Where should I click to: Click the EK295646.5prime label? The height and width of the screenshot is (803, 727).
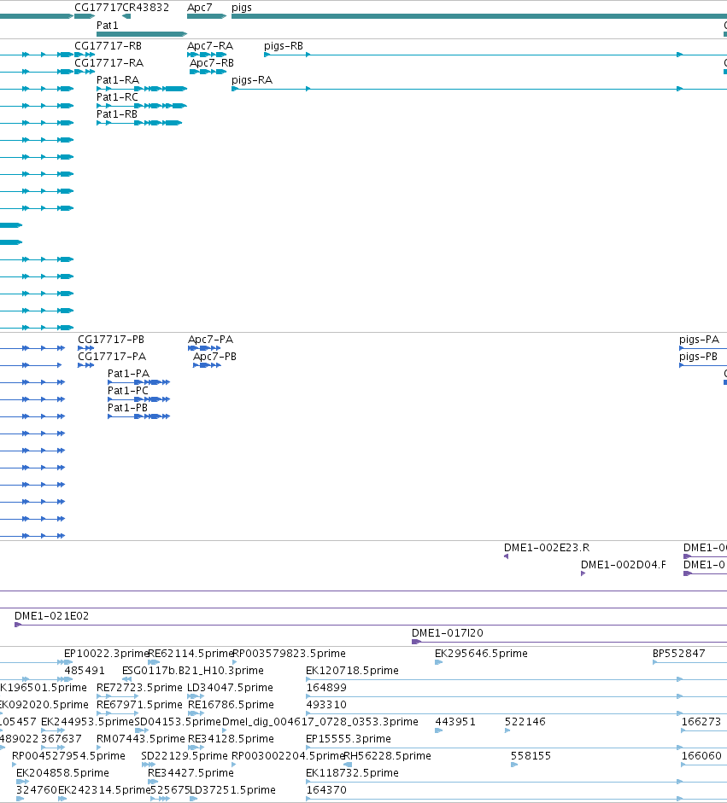coord(481,654)
